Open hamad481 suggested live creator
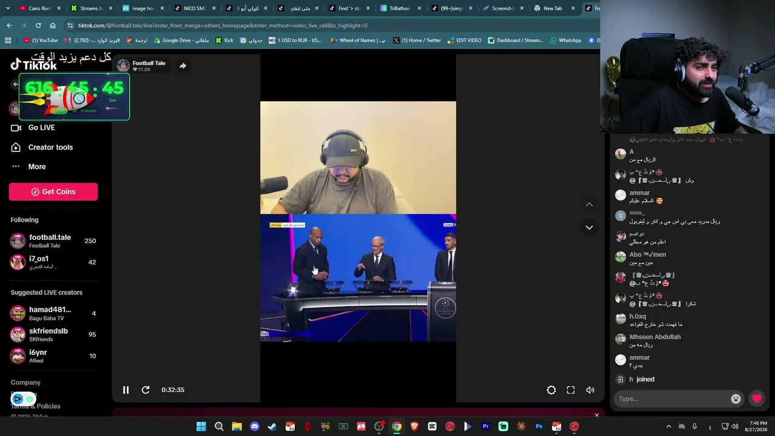The width and height of the screenshot is (775, 436). click(53, 313)
